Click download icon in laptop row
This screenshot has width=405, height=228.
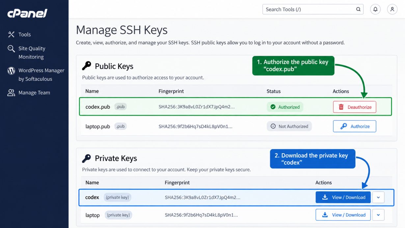325,215
